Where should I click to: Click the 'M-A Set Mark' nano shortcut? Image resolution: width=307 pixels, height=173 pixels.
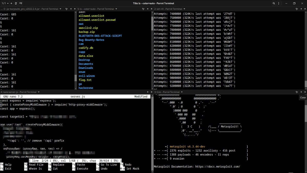(x=130, y=169)
